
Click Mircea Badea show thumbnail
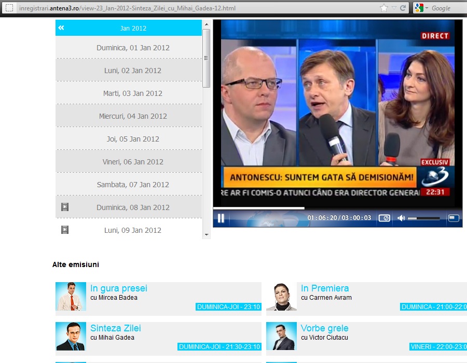click(x=71, y=296)
